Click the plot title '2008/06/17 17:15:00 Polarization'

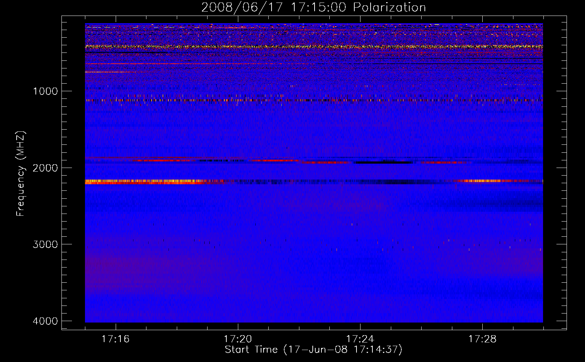[313, 7]
